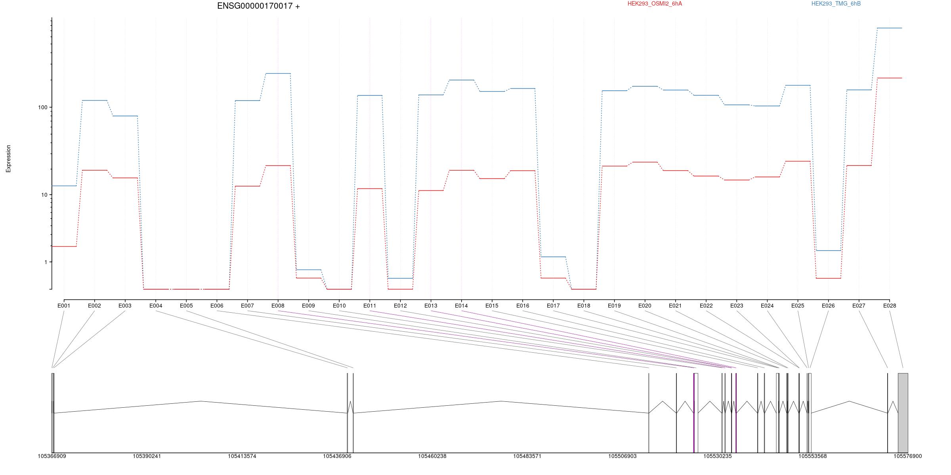This screenshot has height=475, width=951.
Task: Click genomic coordinate 105390241
Action: pos(147,456)
